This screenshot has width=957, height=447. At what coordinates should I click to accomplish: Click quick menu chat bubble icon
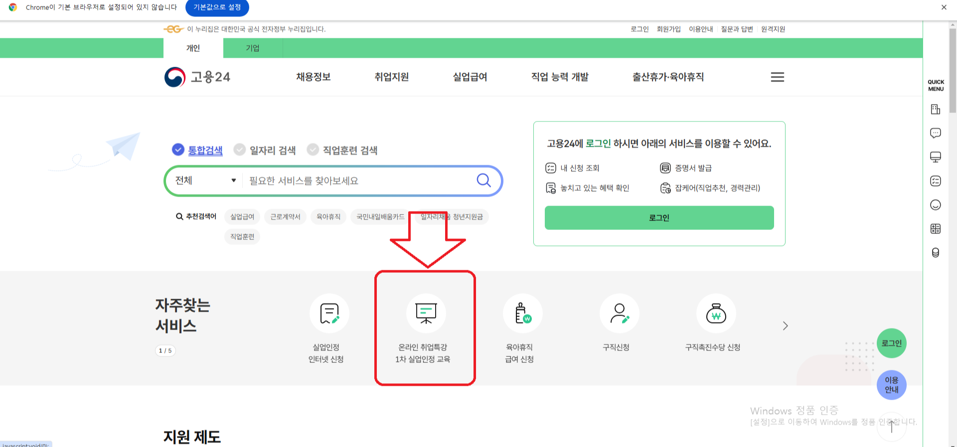[x=936, y=133]
